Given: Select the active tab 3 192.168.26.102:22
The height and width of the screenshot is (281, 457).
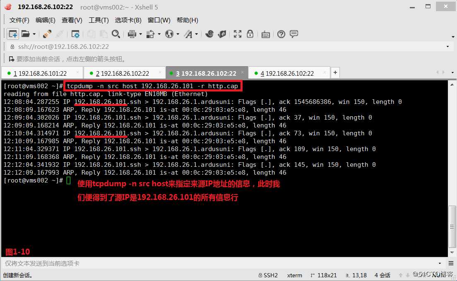Looking at the screenshot, I should point(207,73).
